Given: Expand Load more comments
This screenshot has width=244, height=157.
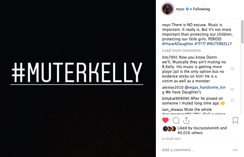Looking at the screenshot, I should pyautogui.click(x=181, y=50).
